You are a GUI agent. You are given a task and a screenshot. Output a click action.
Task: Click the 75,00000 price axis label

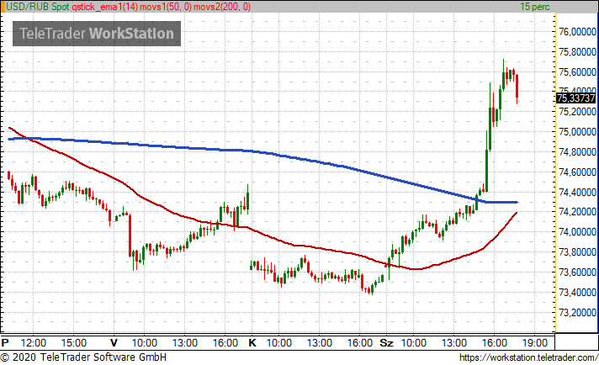coord(577,132)
